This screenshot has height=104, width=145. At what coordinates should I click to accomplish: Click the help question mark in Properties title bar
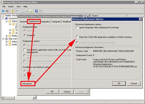(84, 16)
